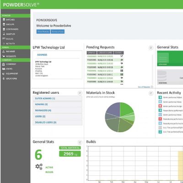Open the Equipment menu item
This screenshot has height=183, width=183.
pos(12,74)
